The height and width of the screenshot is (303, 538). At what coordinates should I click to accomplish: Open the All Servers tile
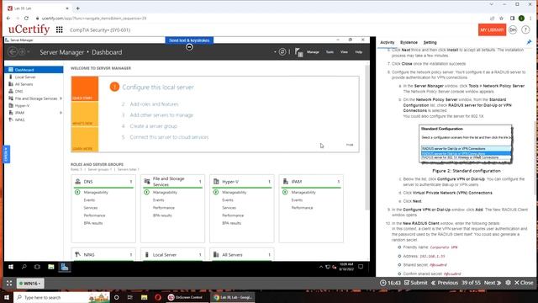(242, 254)
